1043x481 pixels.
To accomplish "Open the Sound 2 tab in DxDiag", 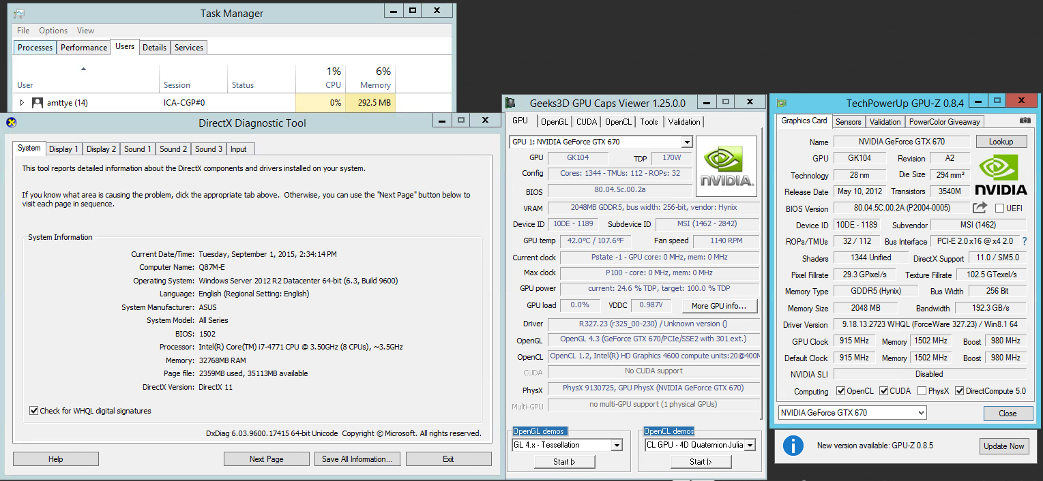I will (x=173, y=149).
